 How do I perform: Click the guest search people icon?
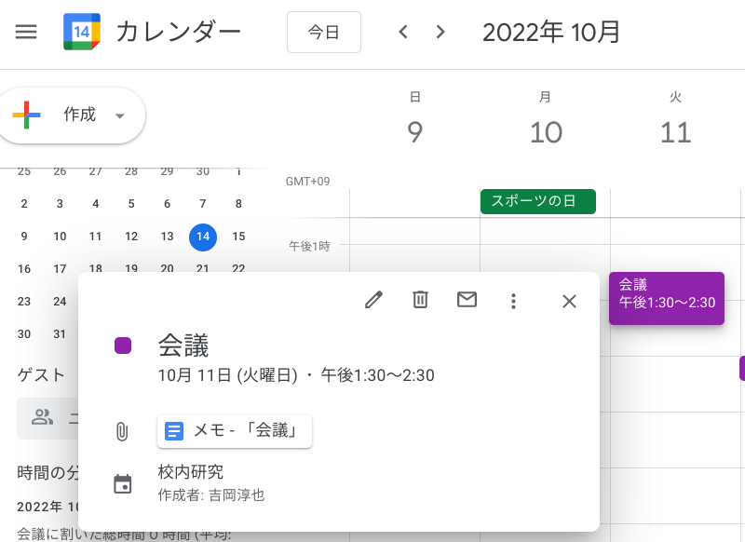pyautogui.click(x=42, y=417)
